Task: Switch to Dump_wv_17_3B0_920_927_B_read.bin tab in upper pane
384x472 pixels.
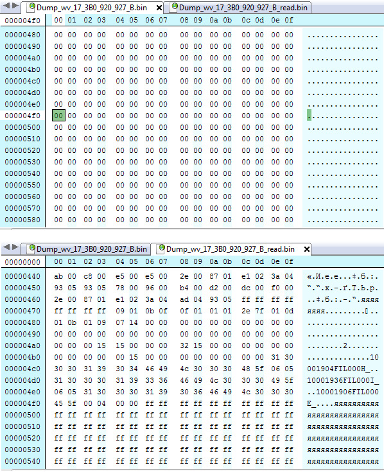Action: click(x=240, y=8)
